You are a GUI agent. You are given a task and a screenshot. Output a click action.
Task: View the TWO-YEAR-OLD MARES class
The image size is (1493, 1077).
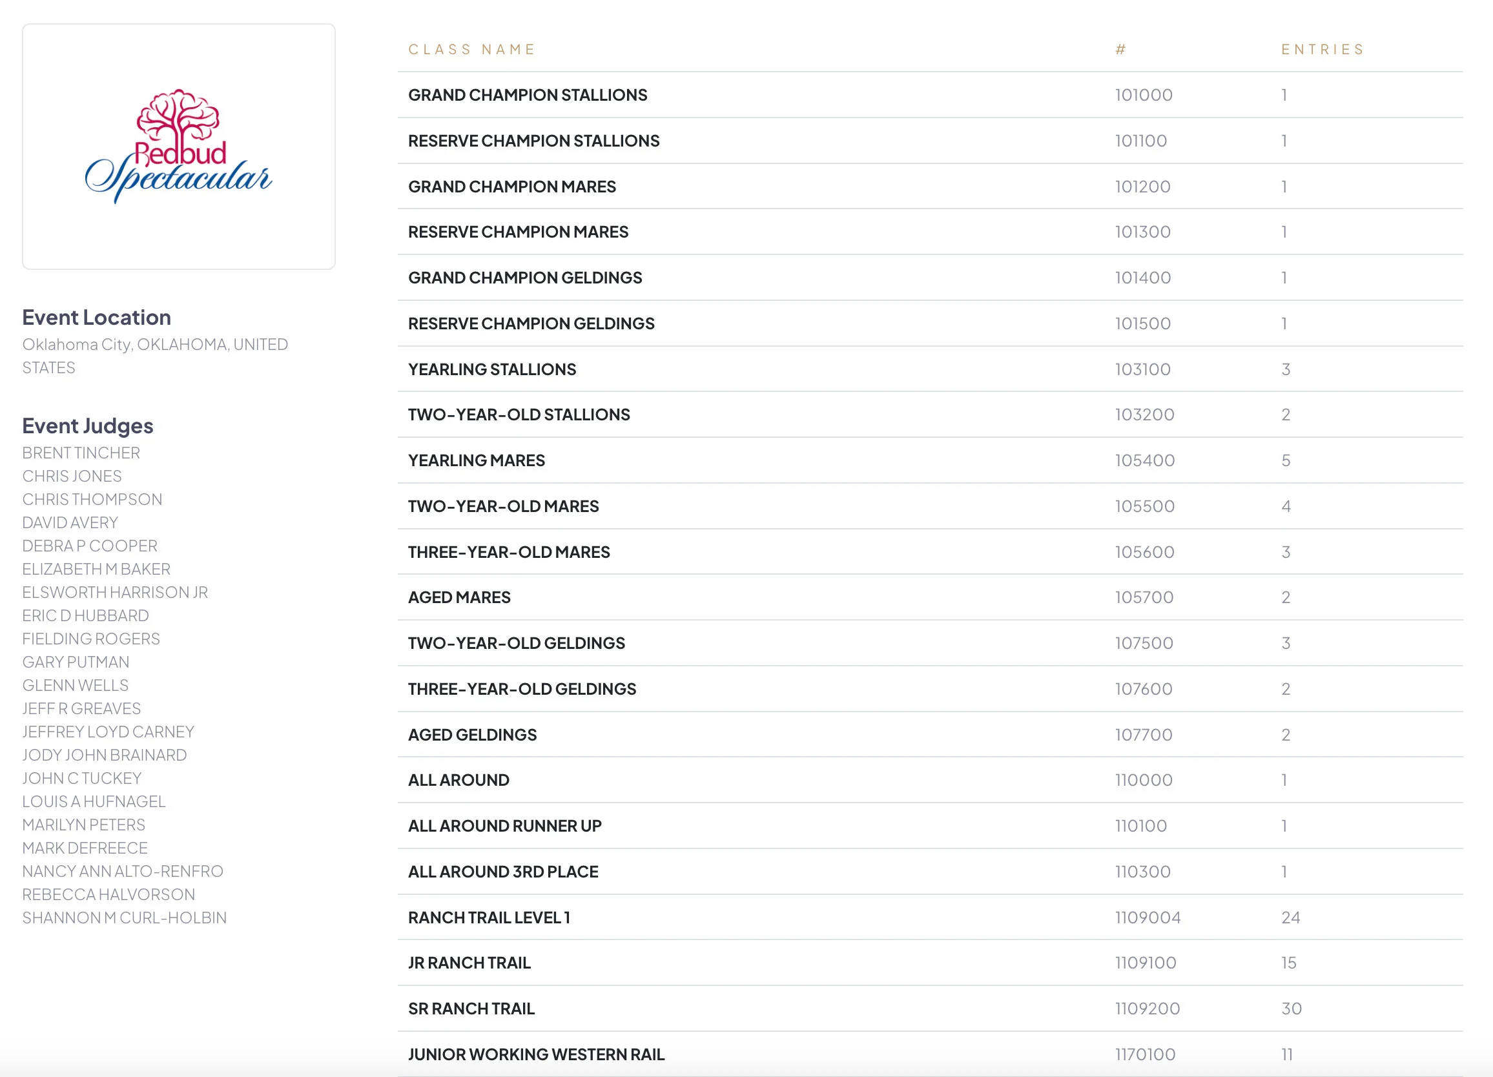point(504,506)
